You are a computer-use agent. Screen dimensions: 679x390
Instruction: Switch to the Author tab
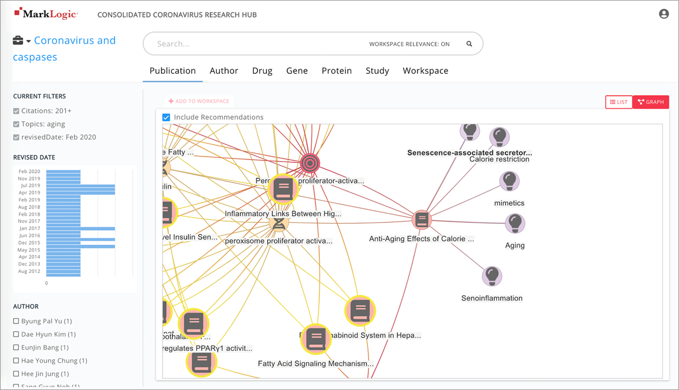tap(224, 70)
